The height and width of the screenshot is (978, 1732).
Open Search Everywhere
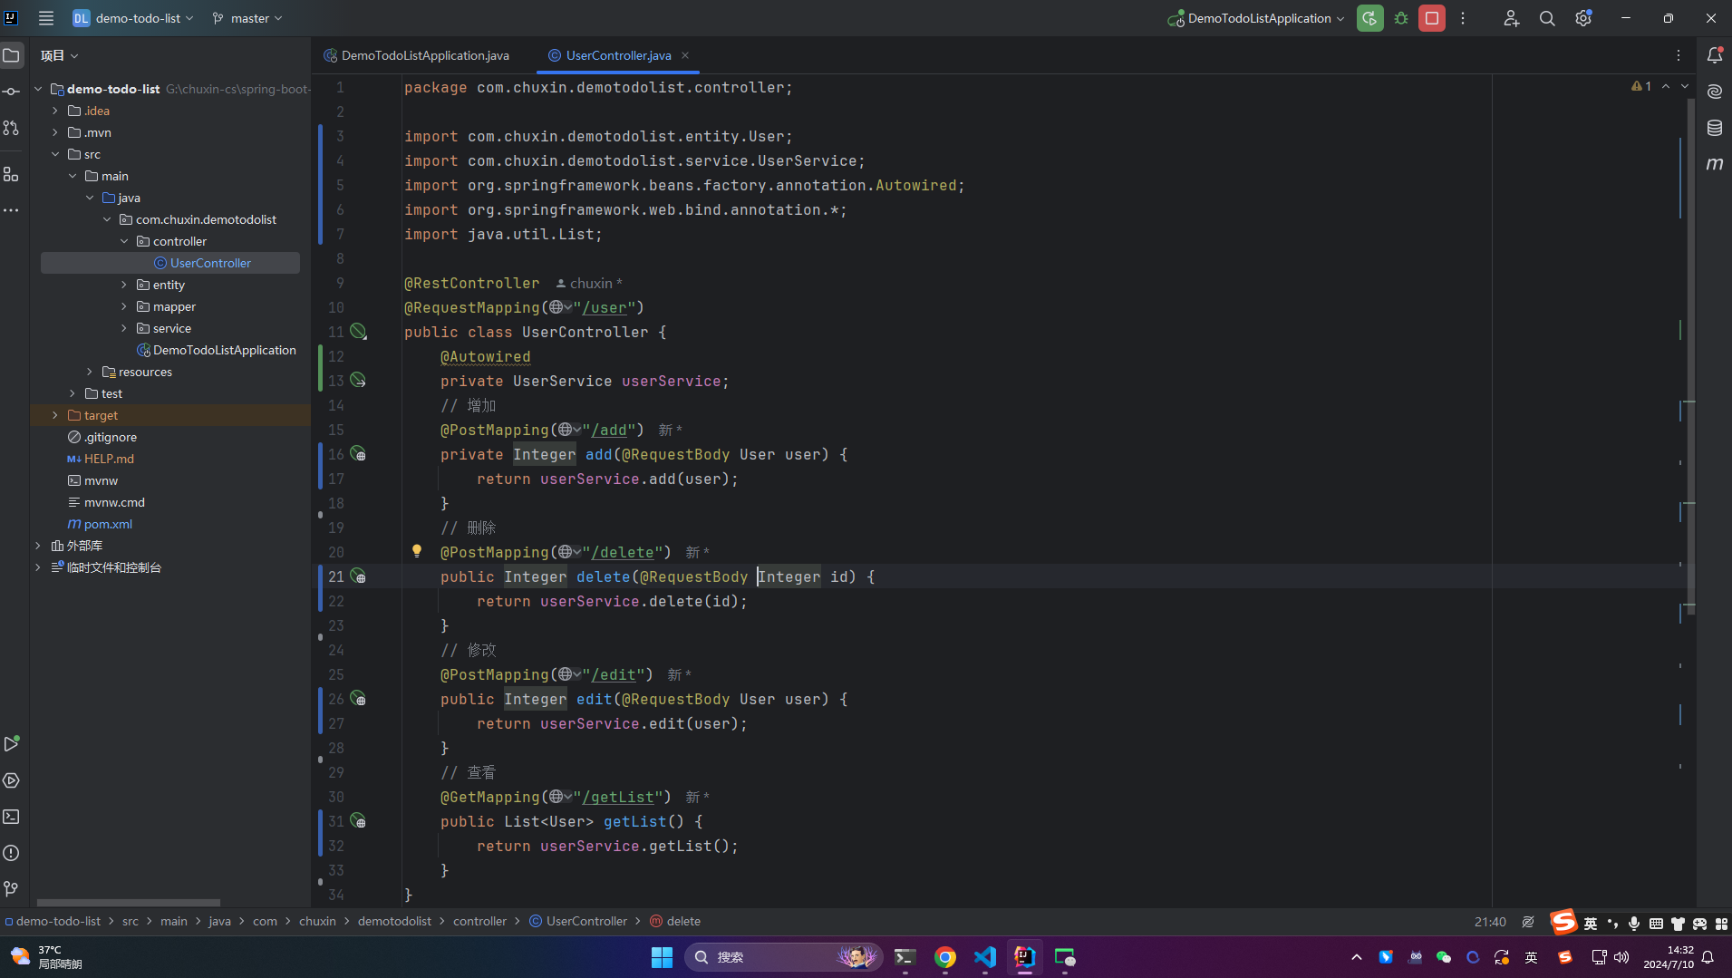click(x=1547, y=18)
